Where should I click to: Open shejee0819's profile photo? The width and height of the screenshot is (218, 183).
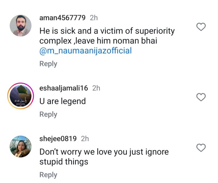pyautogui.click(x=21, y=147)
